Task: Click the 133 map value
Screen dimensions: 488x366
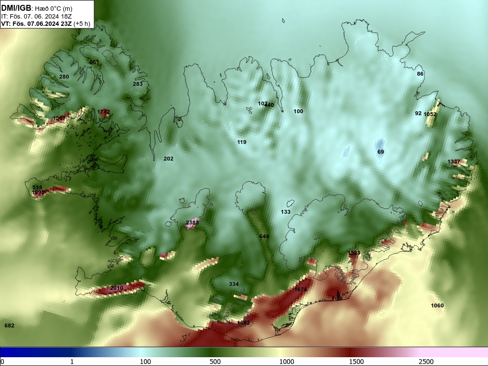Action: pos(285,212)
